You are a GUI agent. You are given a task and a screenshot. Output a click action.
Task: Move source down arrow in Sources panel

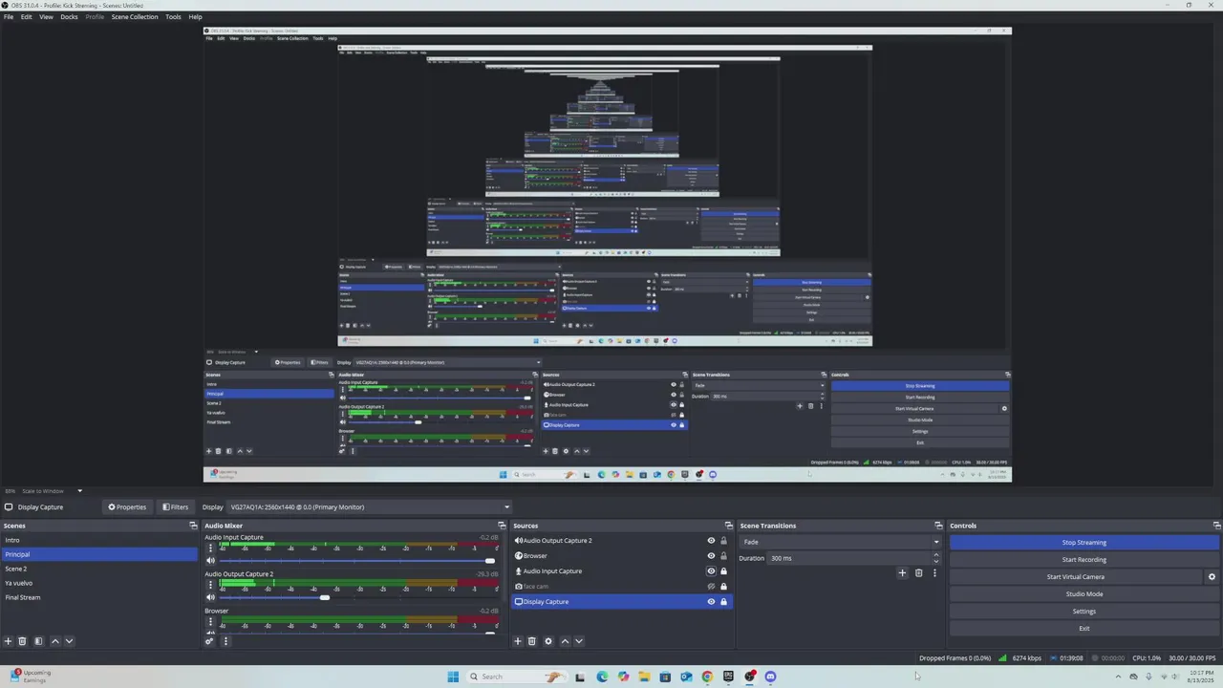pos(578,641)
